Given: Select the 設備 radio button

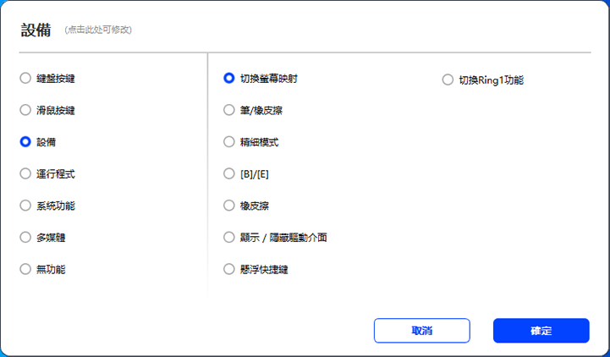Looking at the screenshot, I should 25,142.
